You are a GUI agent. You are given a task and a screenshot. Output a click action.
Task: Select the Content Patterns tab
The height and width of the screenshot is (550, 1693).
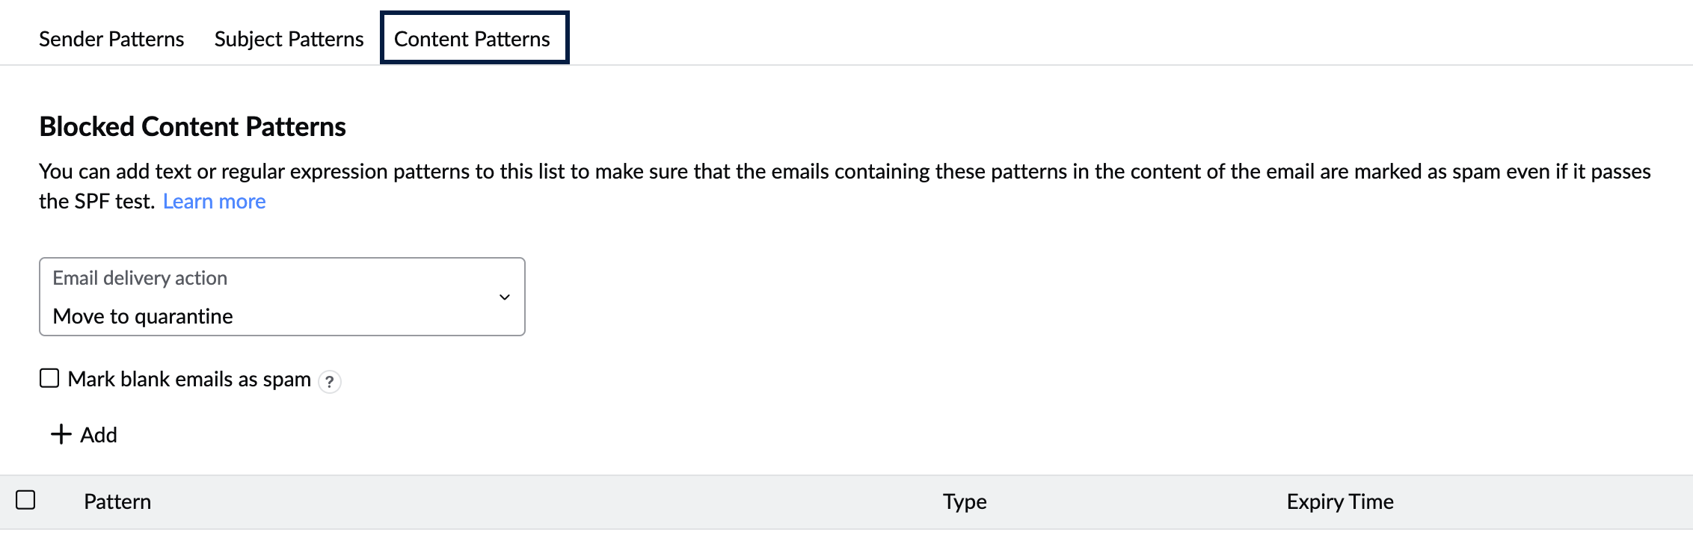[472, 39]
